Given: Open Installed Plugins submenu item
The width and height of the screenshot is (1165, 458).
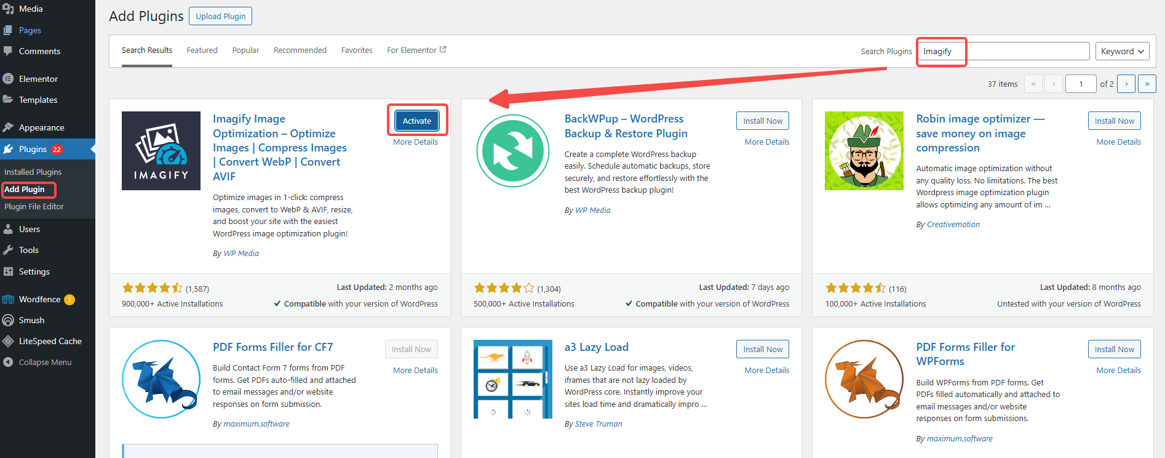Looking at the screenshot, I should pos(33,172).
